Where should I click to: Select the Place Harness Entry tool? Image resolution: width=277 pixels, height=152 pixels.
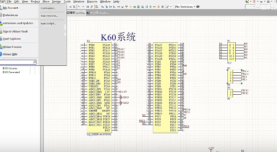point(150,7)
